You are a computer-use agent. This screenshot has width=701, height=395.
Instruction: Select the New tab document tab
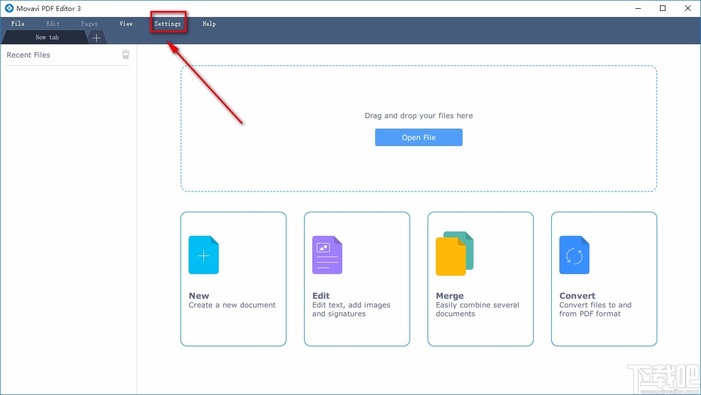pos(45,37)
